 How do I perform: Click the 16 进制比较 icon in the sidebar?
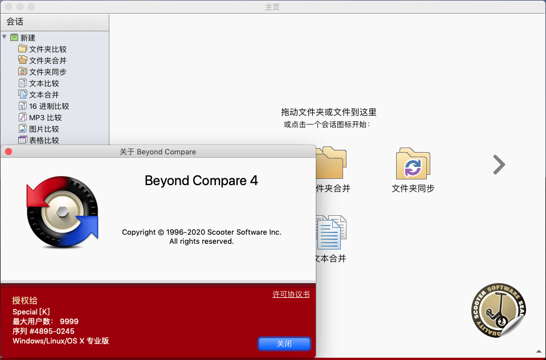[23, 105]
